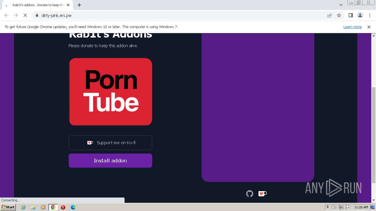Open the GitHub icon link in footer
Image resolution: width=376 pixels, height=211 pixels.
click(x=250, y=194)
